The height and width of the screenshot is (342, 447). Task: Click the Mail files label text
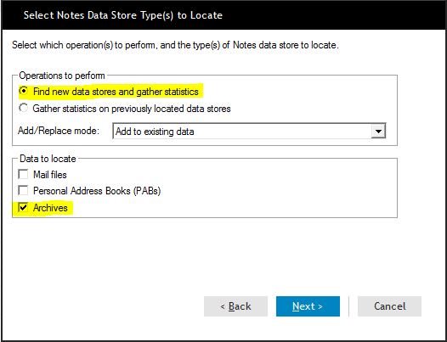coord(50,175)
